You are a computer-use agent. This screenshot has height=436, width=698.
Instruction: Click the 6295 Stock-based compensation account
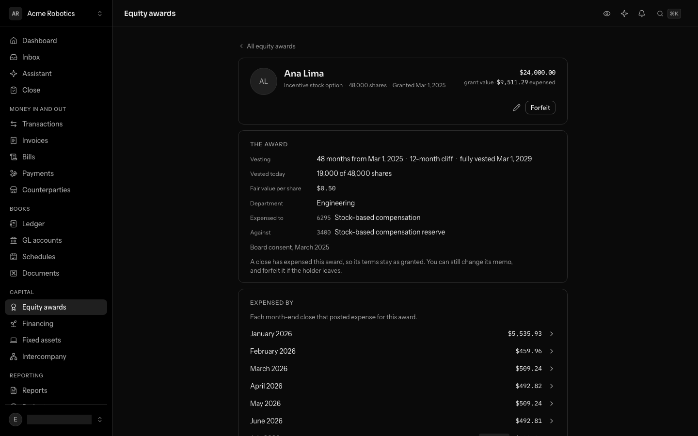368,218
